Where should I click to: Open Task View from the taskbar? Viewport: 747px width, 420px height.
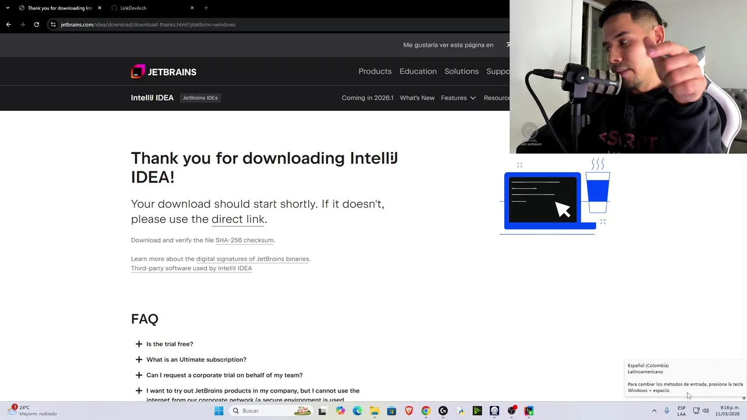[322, 411]
